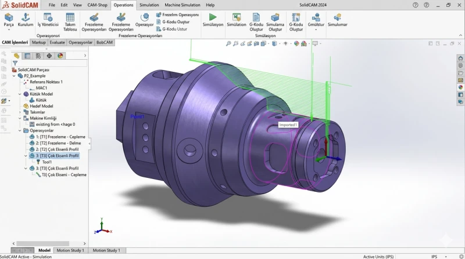The height and width of the screenshot is (259, 465).
Task: Switch to the Model bottom tab
Action: (45, 250)
